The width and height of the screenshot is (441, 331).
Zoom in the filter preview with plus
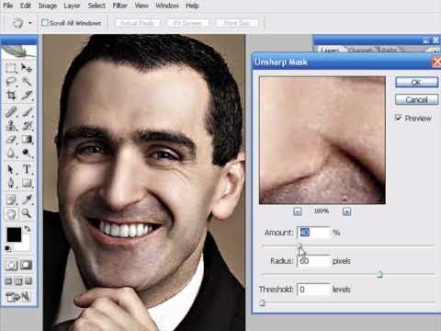click(346, 211)
